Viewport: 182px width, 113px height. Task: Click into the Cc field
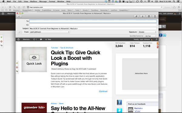click(x=93, y=25)
